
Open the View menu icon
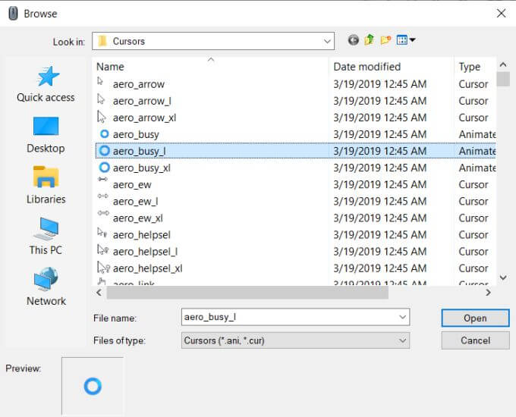point(406,40)
